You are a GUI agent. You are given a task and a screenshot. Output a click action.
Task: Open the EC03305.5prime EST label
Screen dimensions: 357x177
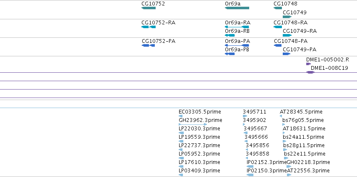[x=200, y=112]
